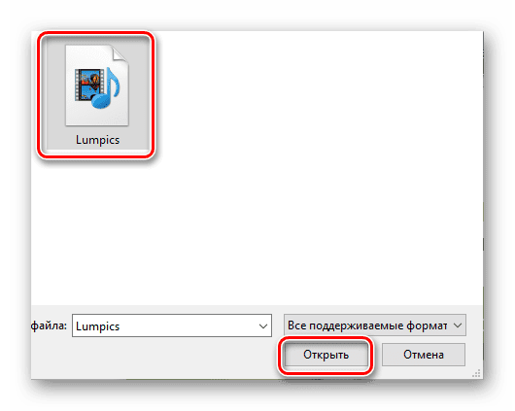The width and height of the screenshot is (515, 411).
Task: Open the Все поддерживаемые формат filter dropdown
Action: 375,325
